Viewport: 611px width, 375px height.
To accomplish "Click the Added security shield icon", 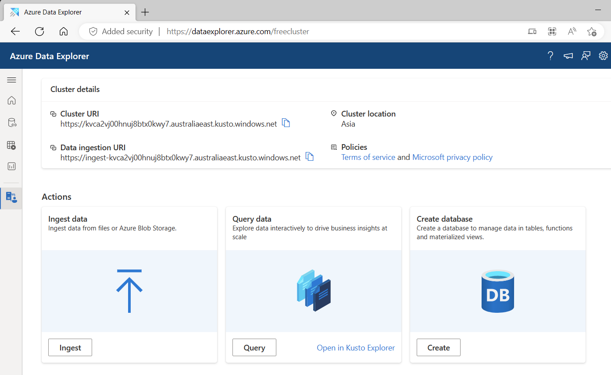I will point(93,32).
